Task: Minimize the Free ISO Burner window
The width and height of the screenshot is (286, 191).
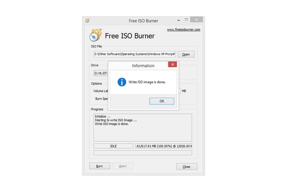Action: 177,20
